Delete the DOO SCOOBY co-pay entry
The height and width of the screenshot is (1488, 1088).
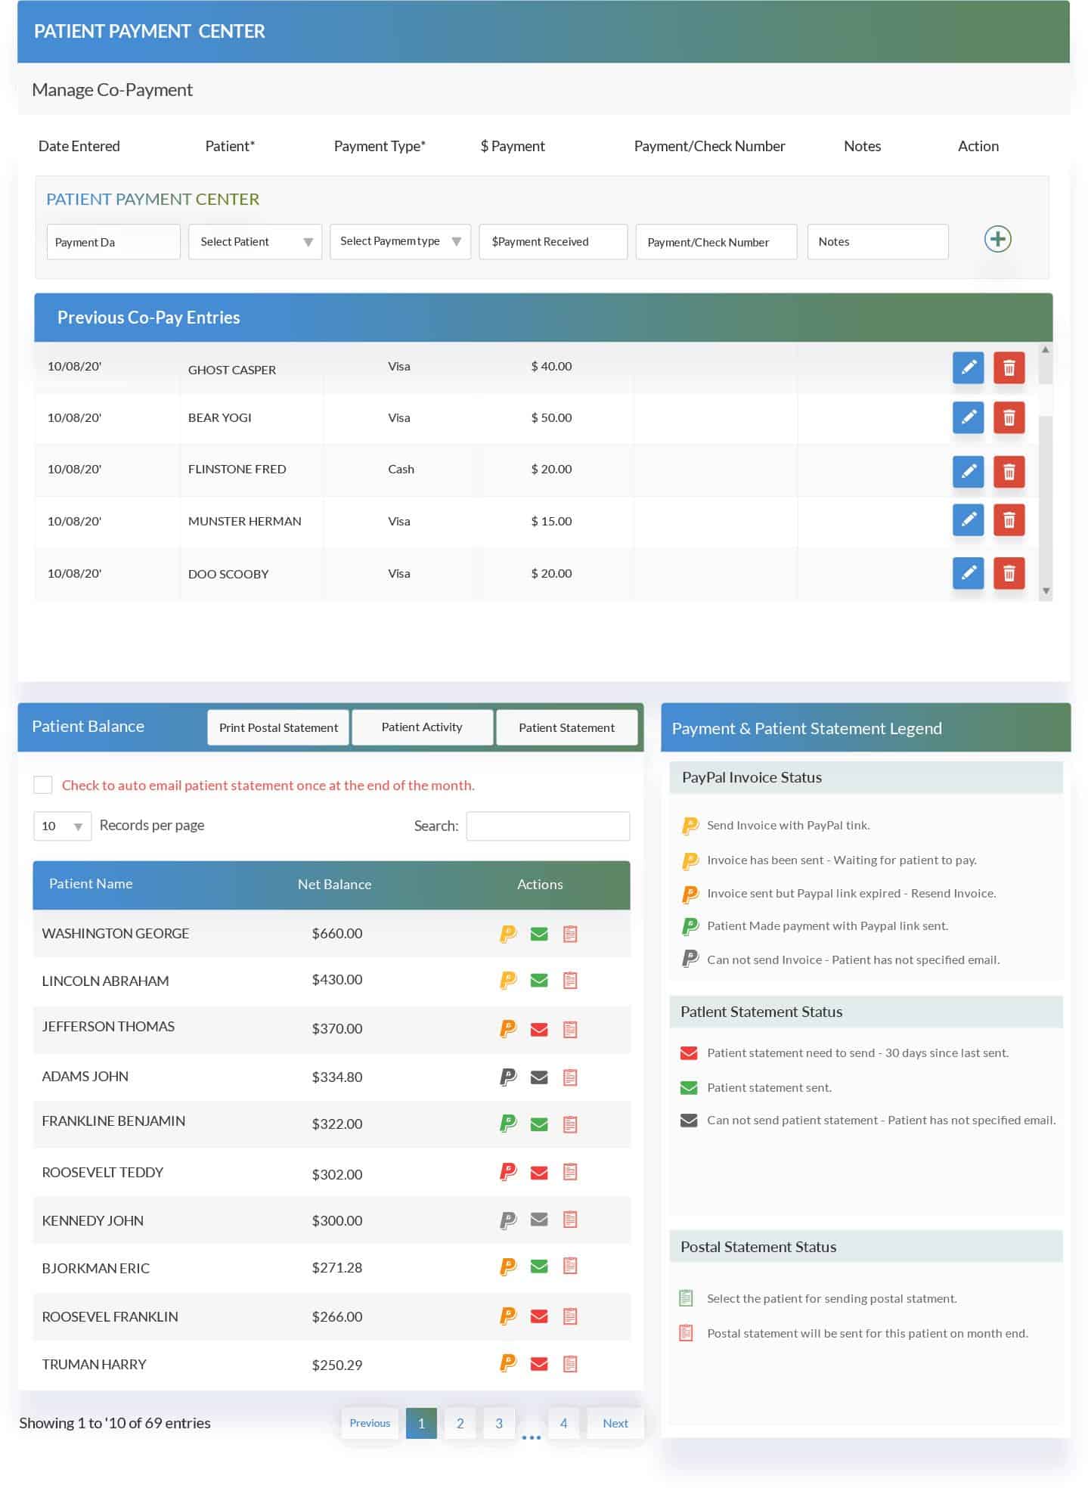pyautogui.click(x=1009, y=573)
